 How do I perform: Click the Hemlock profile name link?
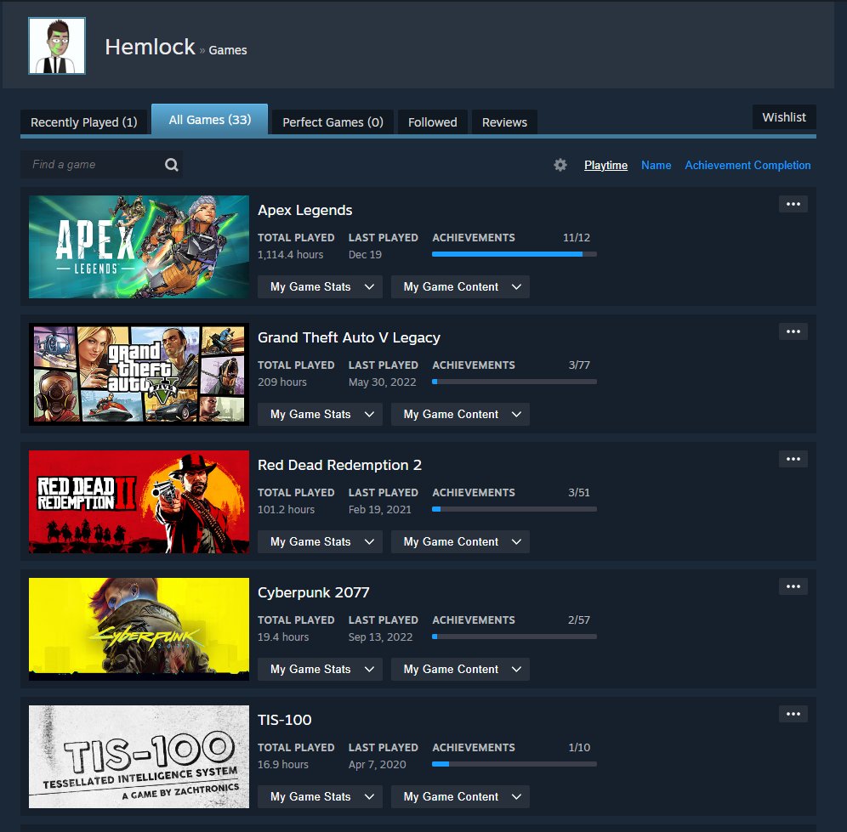click(x=150, y=47)
